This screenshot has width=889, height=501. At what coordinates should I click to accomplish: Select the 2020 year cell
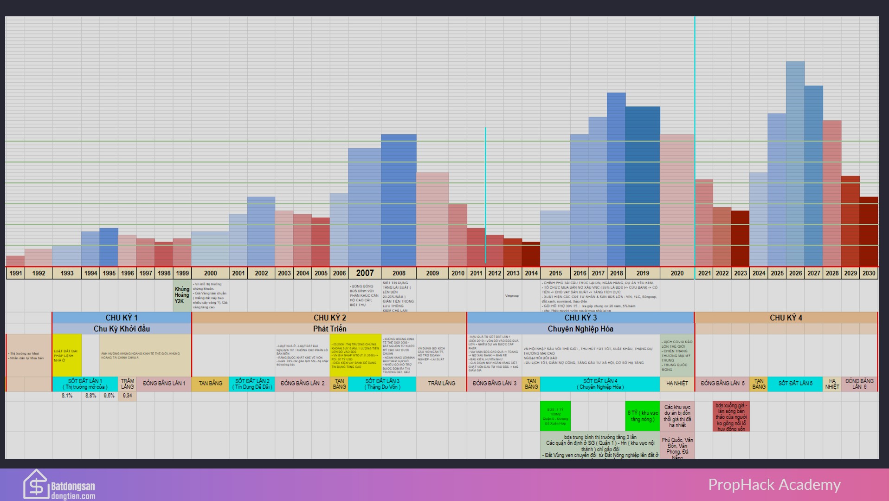tap(677, 273)
